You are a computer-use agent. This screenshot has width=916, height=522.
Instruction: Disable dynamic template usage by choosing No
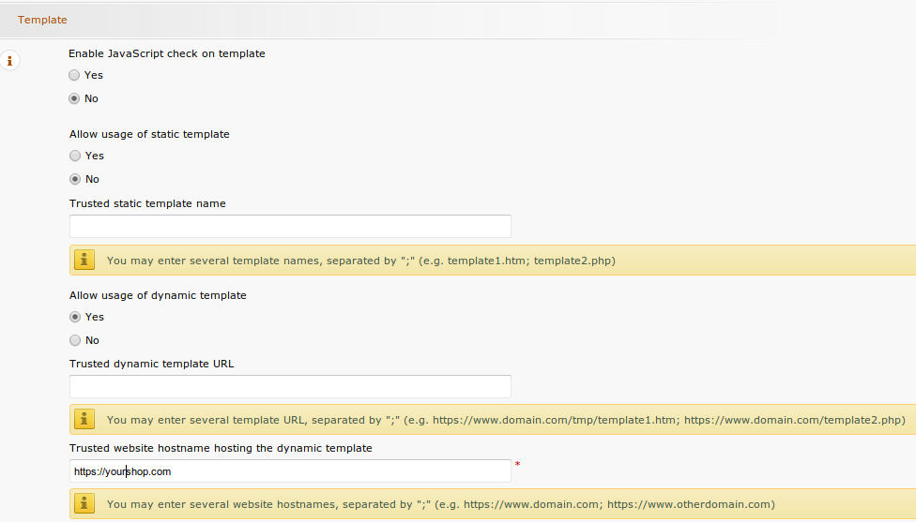point(74,340)
